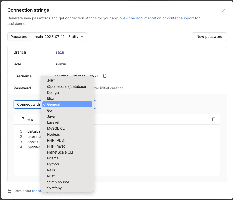Choose .NET from the framework list
Image resolution: width=233 pixels, height=200 pixels.
click(x=51, y=81)
